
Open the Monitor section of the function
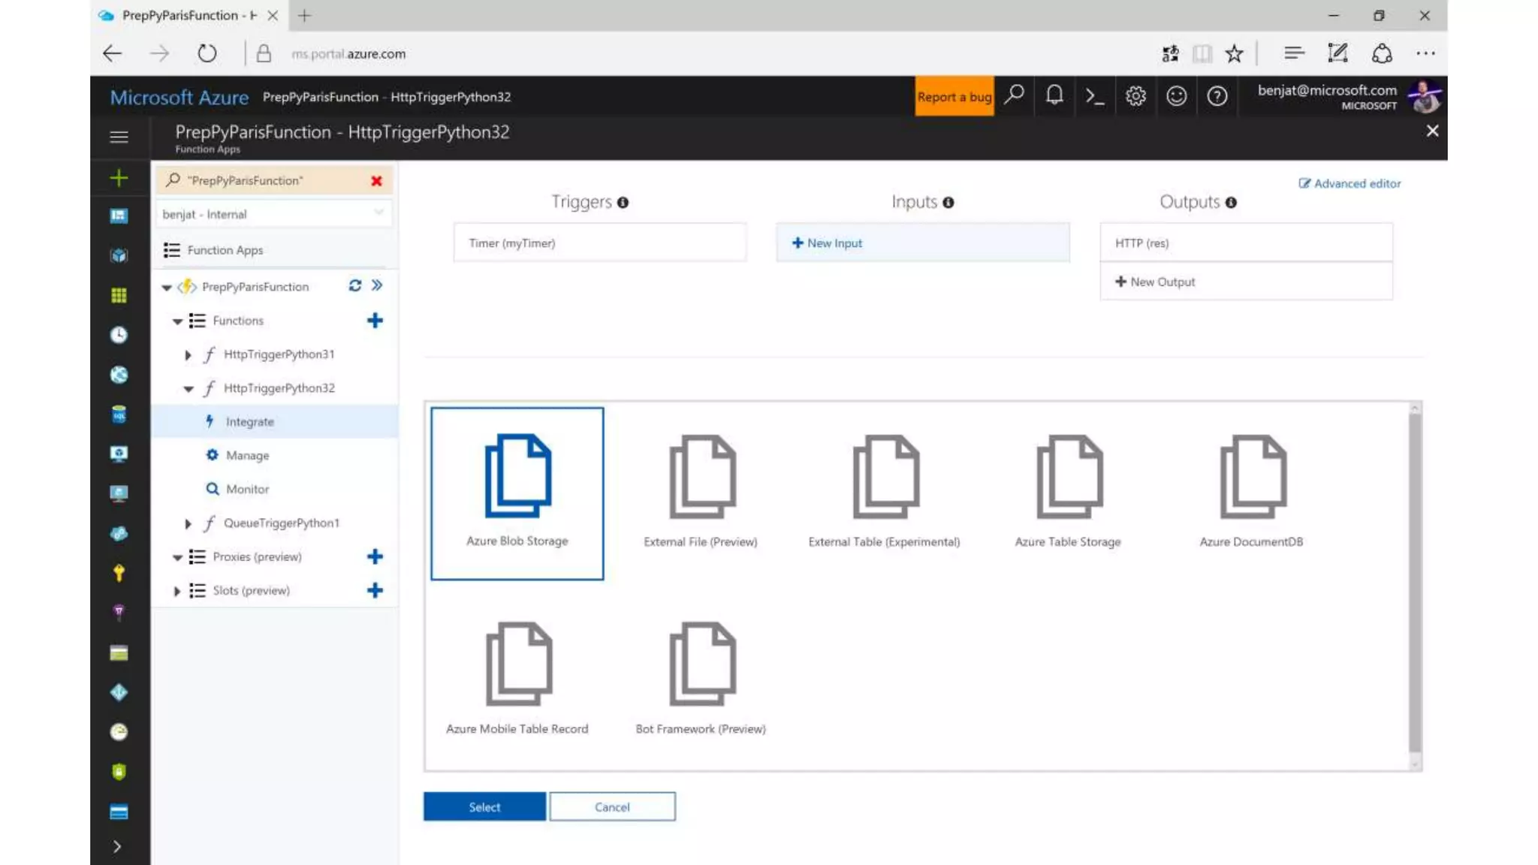click(x=247, y=489)
